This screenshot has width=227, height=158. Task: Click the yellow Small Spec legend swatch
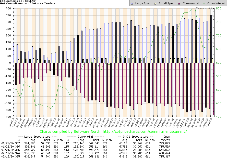[156, 3]
